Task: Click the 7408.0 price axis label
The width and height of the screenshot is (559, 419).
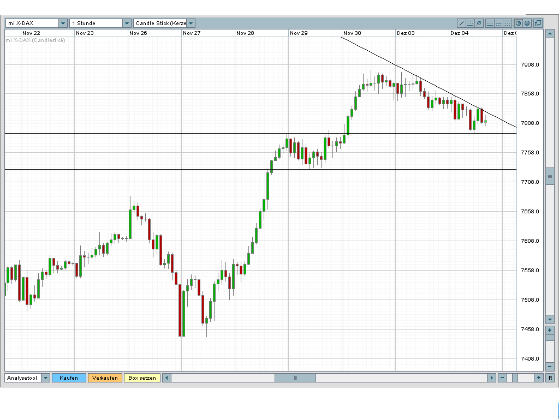Action: (530, 359)
